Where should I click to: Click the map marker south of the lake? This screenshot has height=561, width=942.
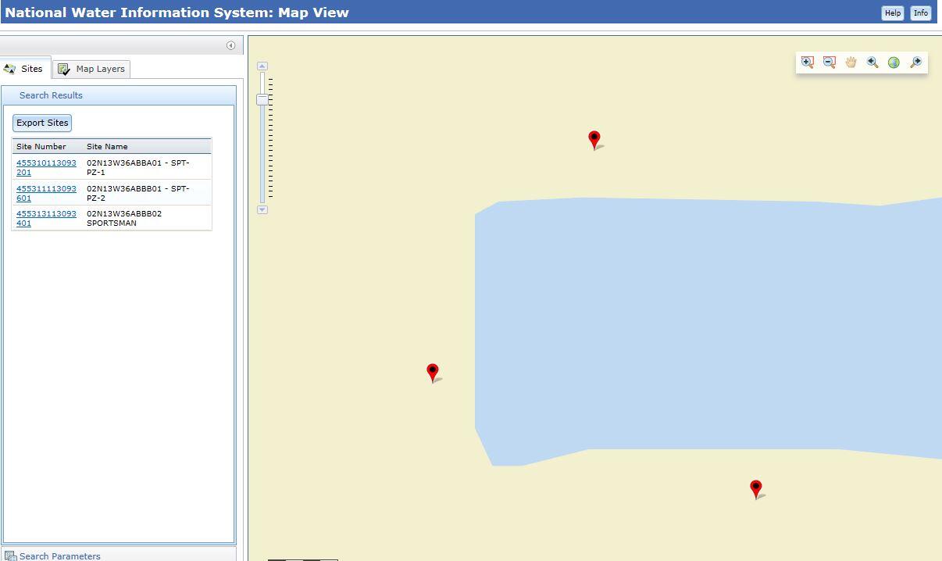point(756,489)
